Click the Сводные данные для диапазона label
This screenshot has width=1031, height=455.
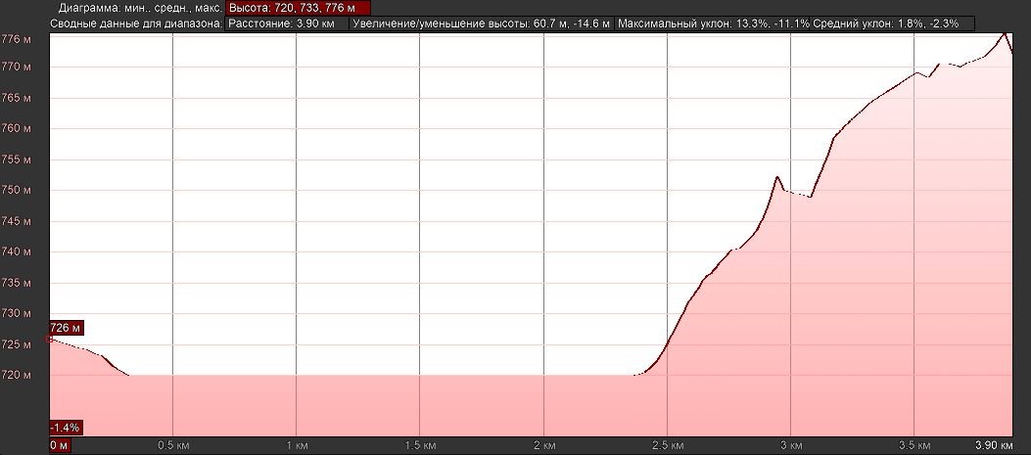[x=114, y=23]
